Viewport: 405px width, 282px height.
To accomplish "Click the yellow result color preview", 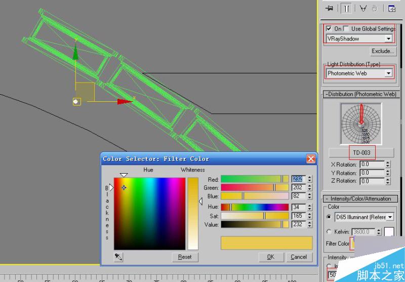I will coord(267,243).
